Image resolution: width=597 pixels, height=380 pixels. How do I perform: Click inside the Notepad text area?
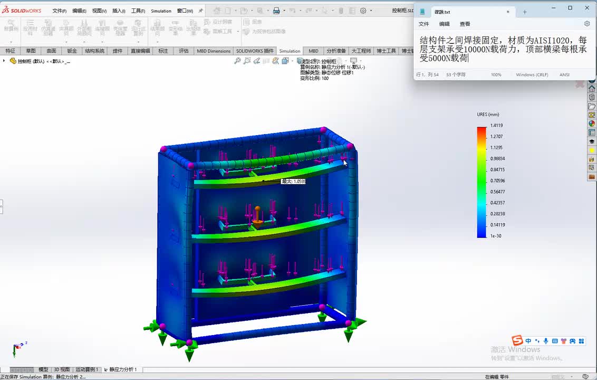point(504,50)
